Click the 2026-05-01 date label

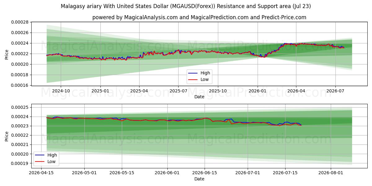(x=85, y=173)
